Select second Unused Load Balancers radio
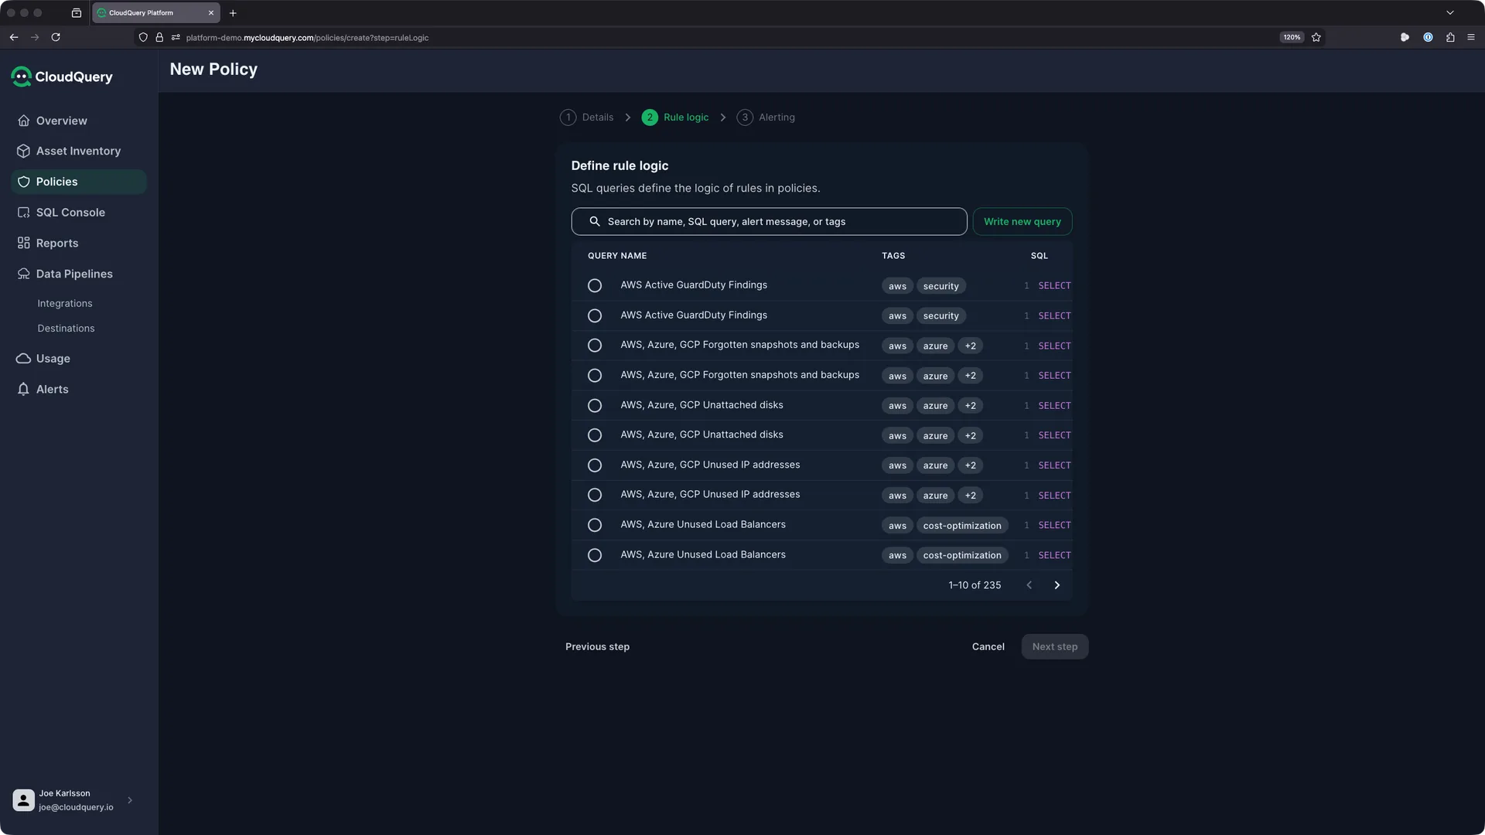Image resolution: width=1485 pixels, height=835 pixels. [595, 555]
